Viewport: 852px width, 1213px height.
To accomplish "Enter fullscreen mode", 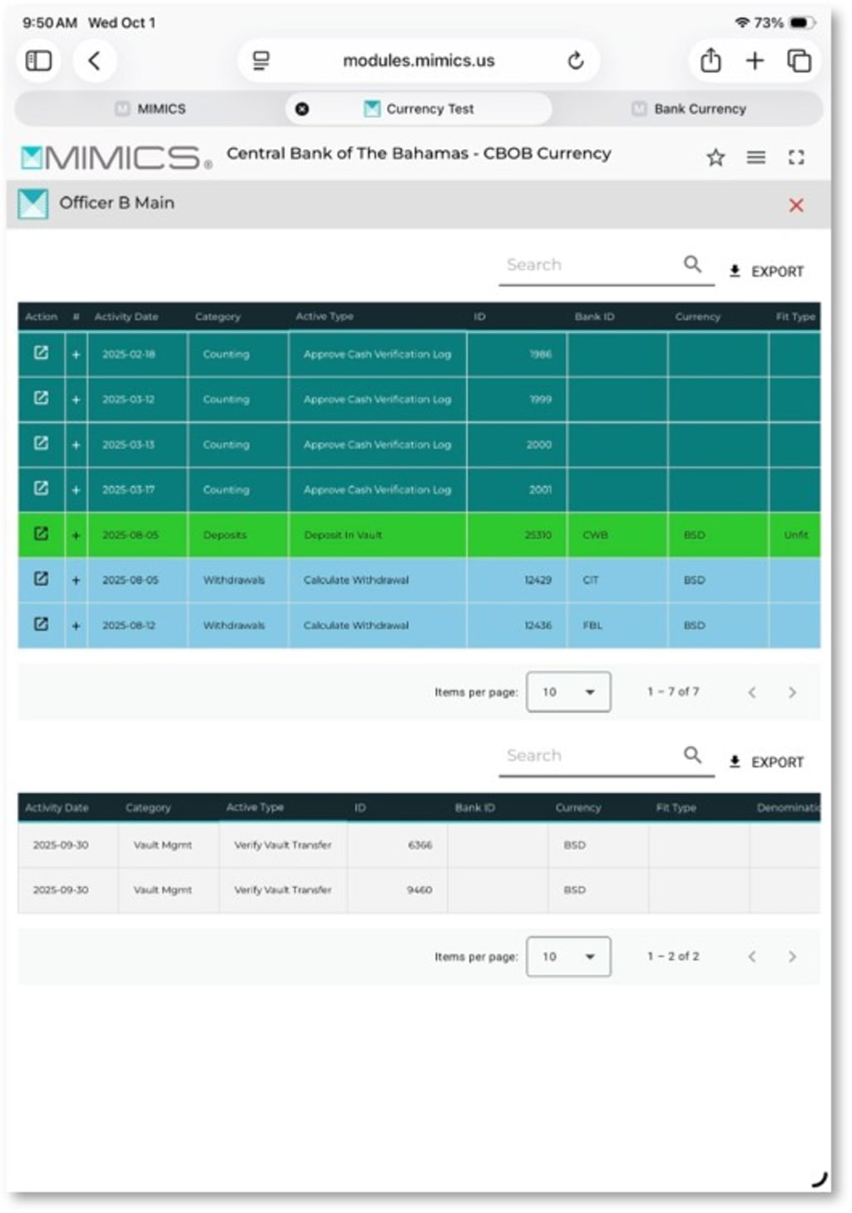I will (796, 157).
